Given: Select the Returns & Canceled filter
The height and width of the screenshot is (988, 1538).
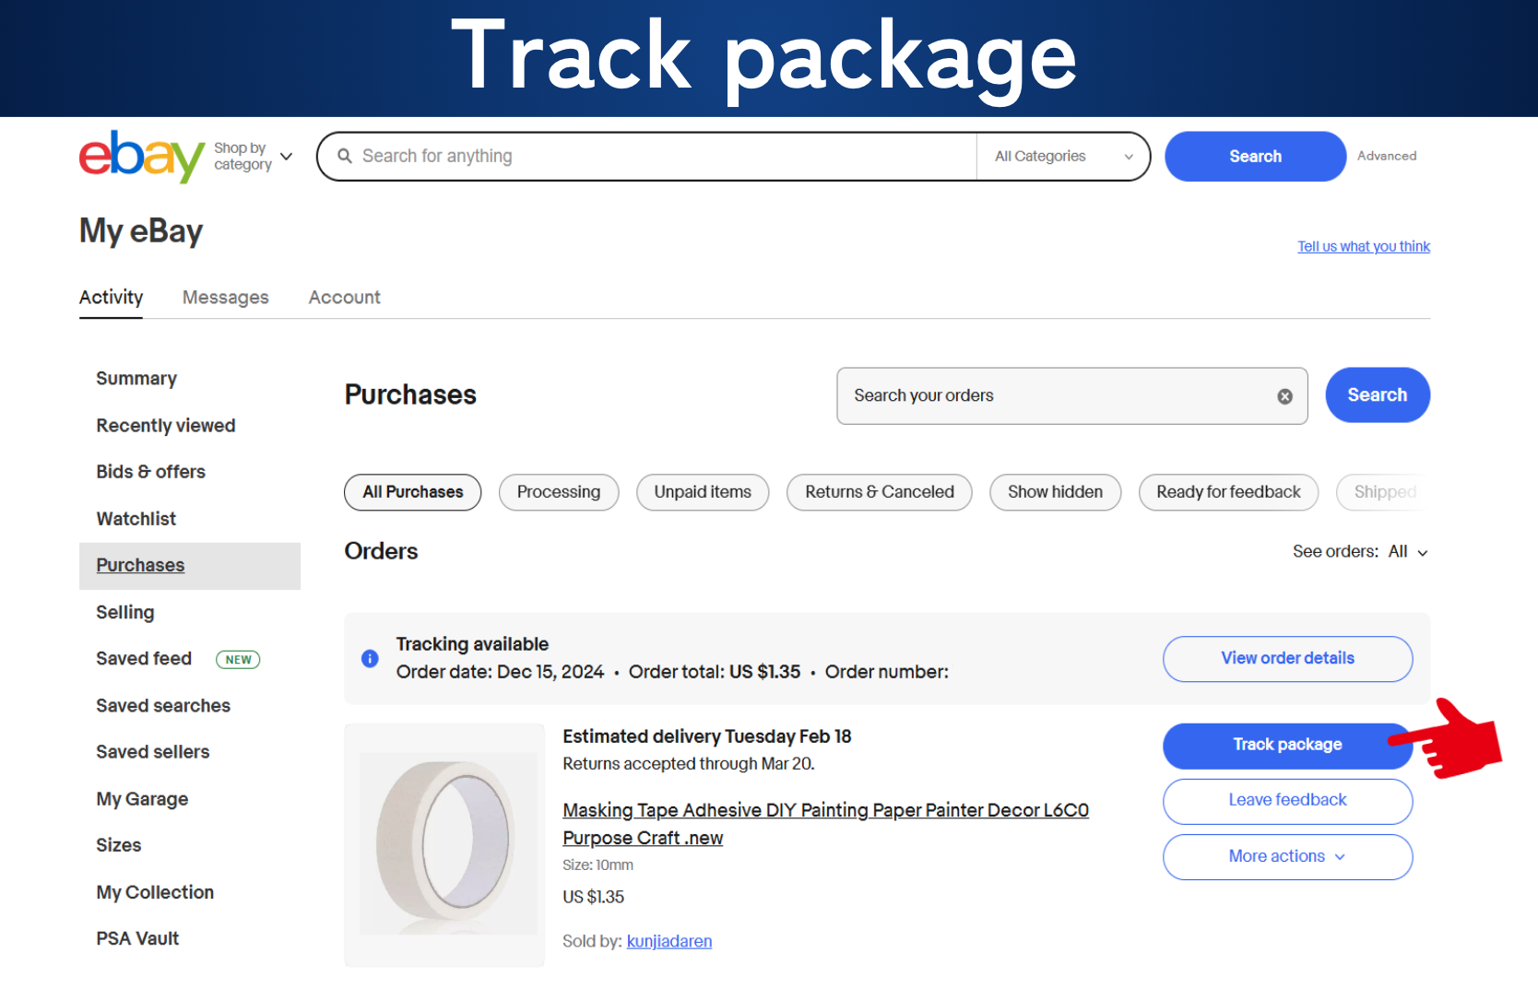Looking at the screenshot, I should point(880,492).
